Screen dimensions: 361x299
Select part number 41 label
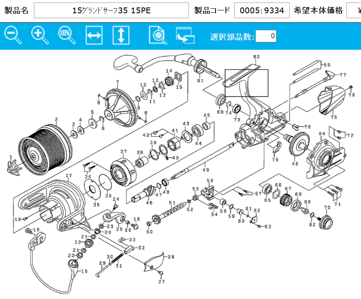(x=175, y=131)
